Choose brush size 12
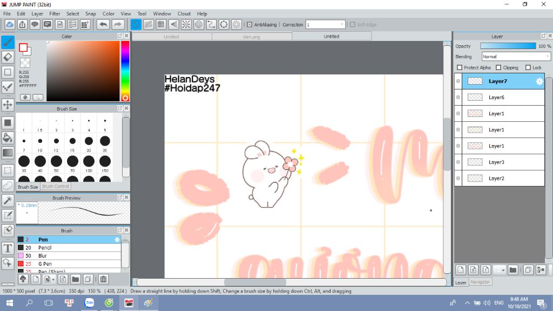 tap(56, 143)
